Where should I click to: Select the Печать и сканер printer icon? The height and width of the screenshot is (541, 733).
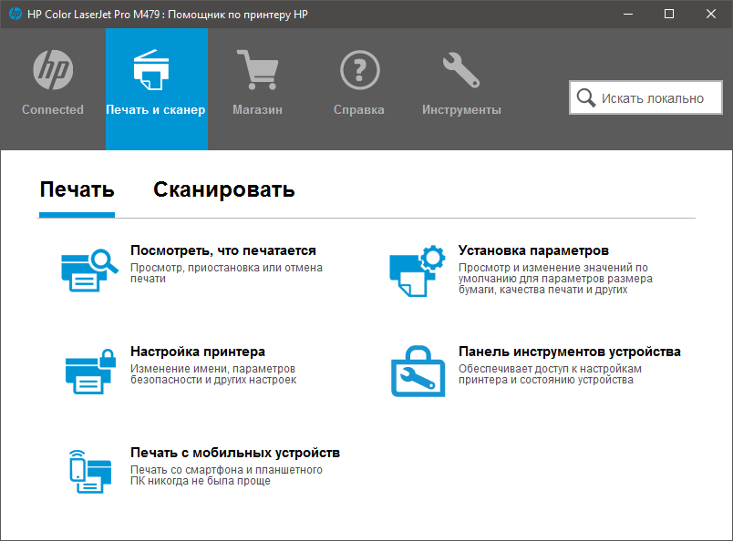tap(151, 69)
